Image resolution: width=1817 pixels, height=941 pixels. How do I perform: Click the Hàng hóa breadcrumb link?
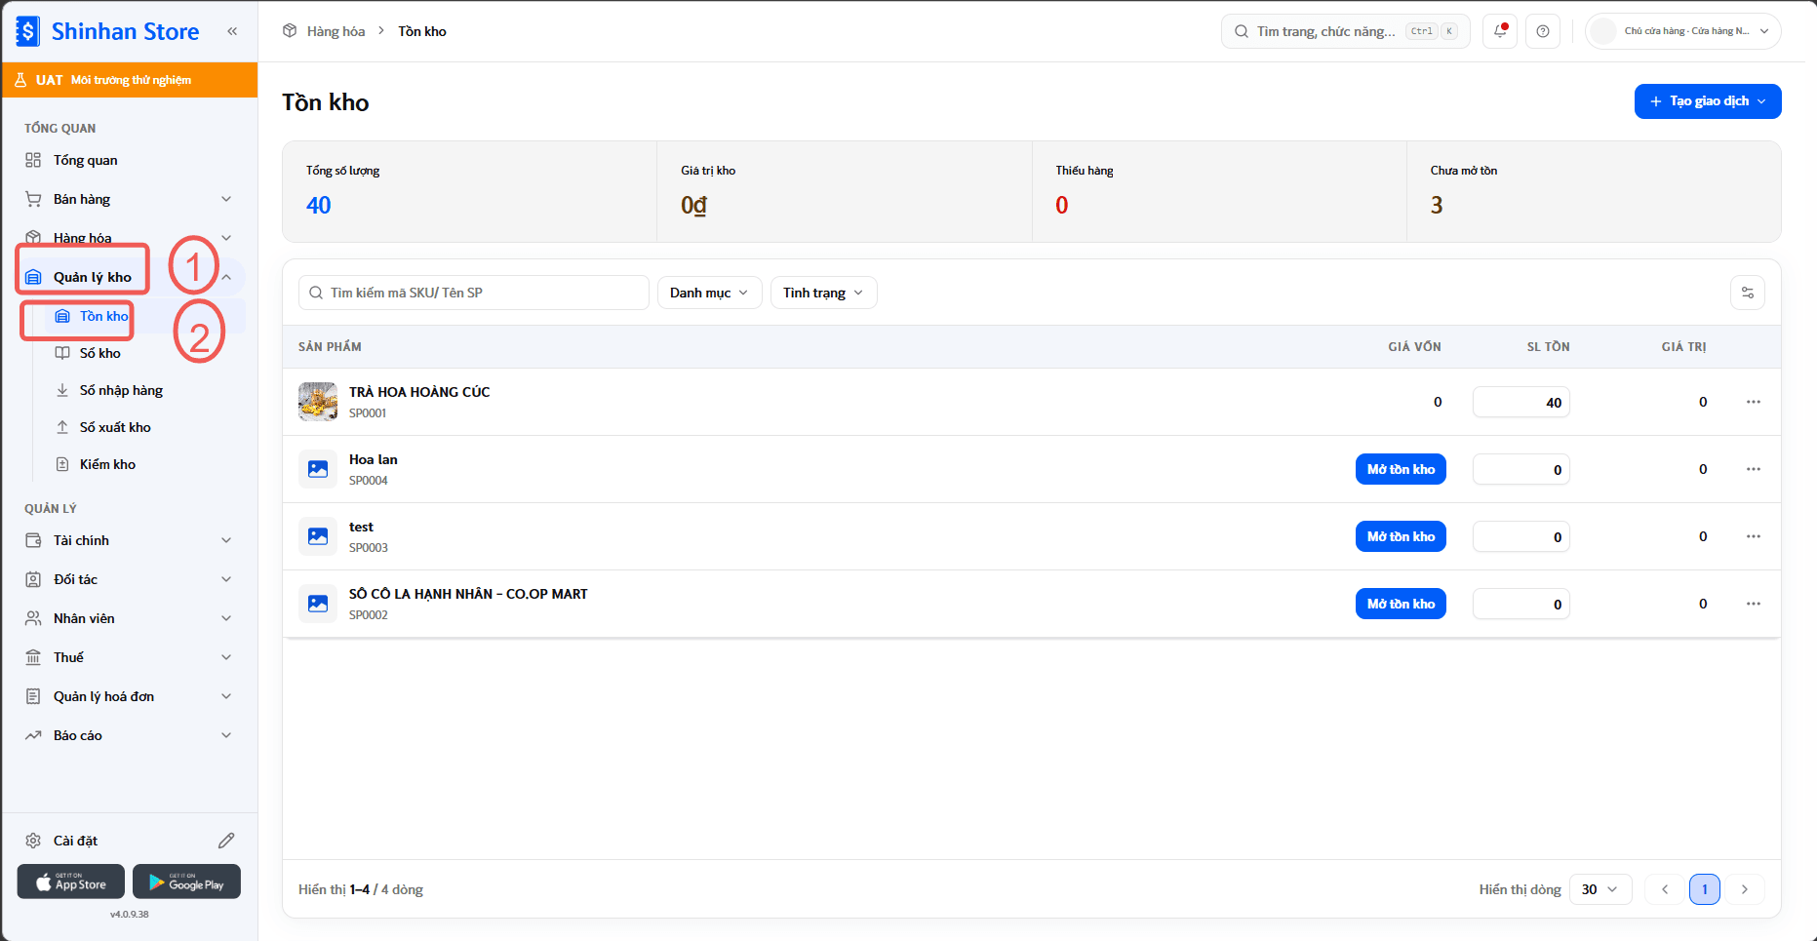point(336,31)
